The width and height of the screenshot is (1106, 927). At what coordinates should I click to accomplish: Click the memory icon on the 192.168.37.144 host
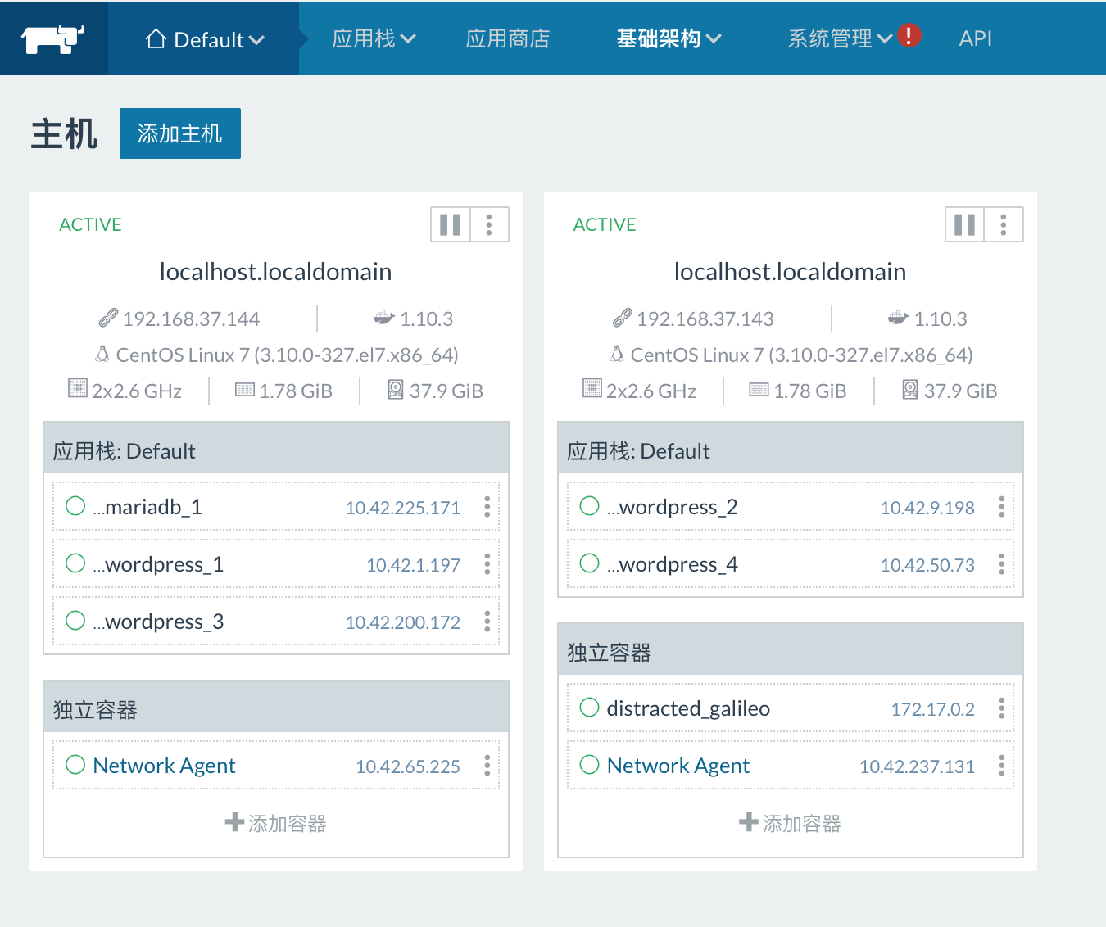[x=245, y=390]
